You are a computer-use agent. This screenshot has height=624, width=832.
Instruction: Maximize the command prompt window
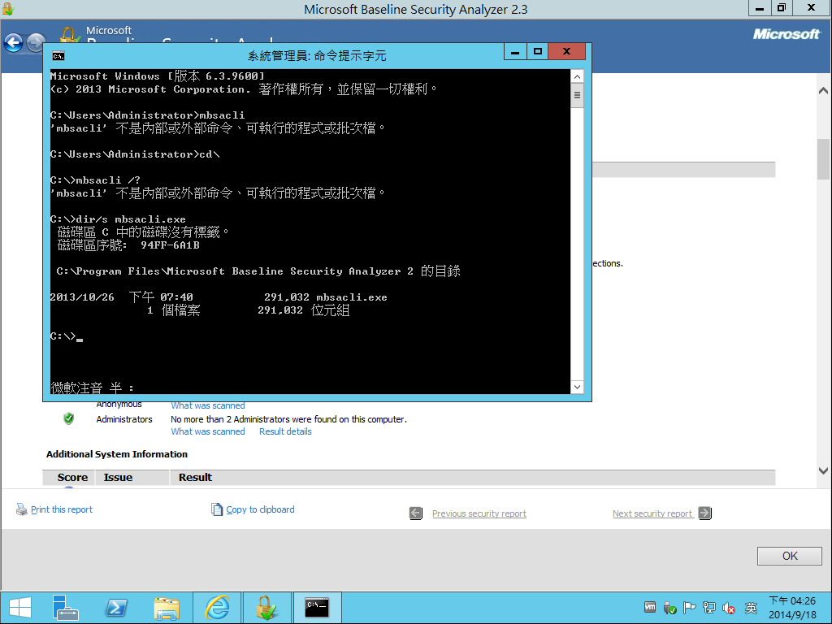point(538,51)
